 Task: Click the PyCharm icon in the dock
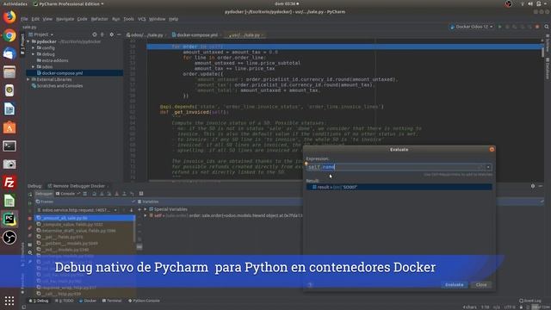[x=9, y=219]
